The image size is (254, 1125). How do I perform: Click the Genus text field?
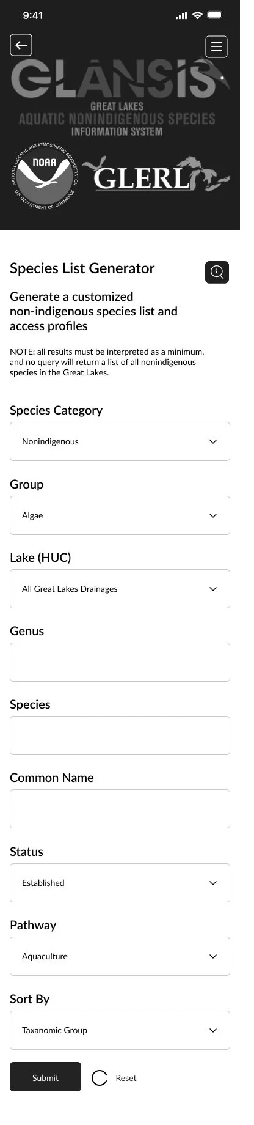[x=127, y=701]
